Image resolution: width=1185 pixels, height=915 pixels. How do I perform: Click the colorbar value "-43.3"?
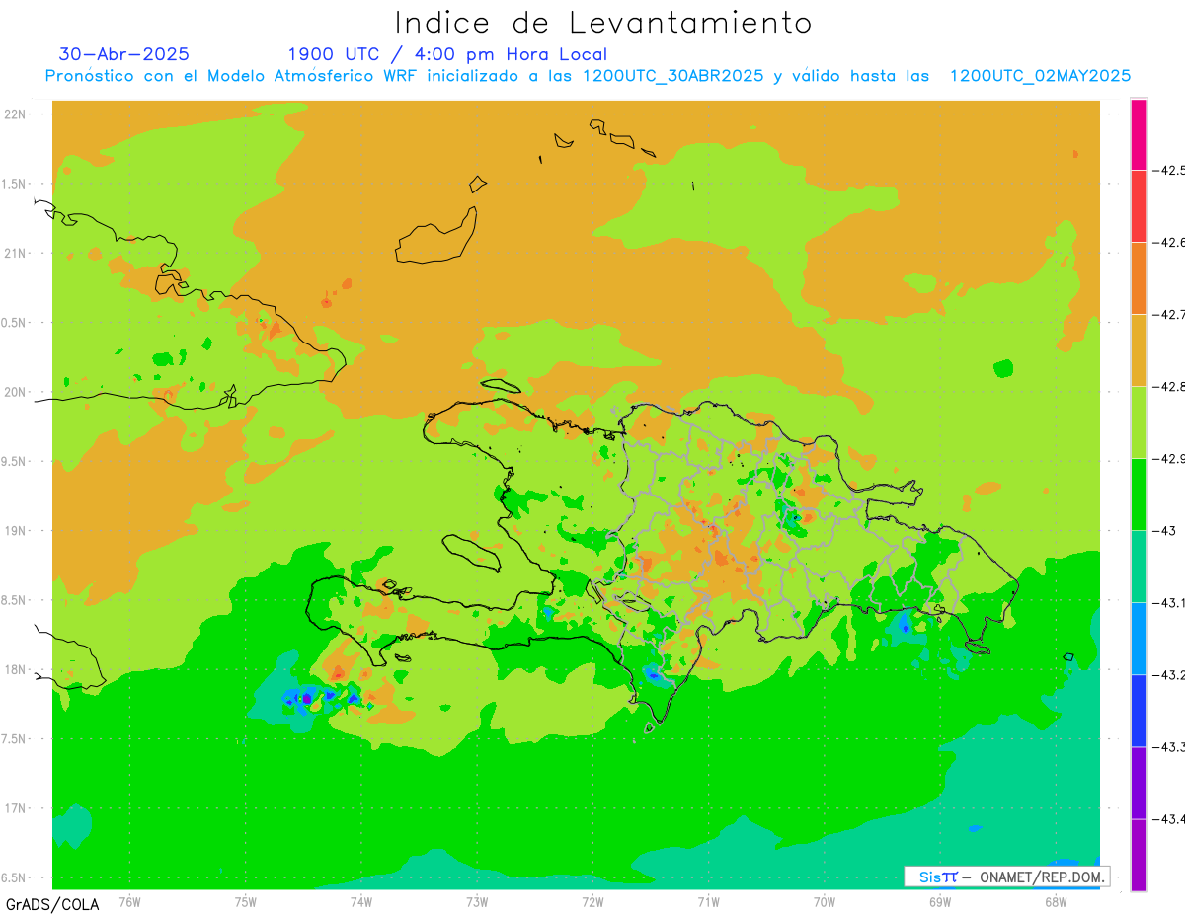tap(1170, 747)
